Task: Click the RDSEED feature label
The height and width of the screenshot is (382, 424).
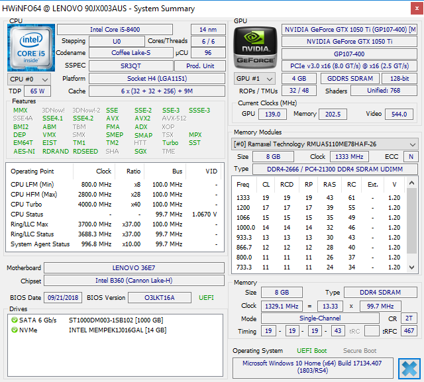Action: point(85,152)
